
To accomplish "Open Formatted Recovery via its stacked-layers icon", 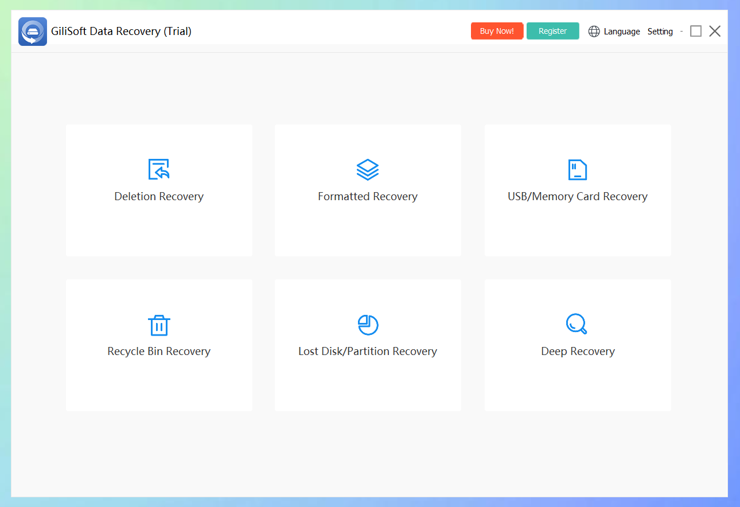I will [x=368, y=169].
